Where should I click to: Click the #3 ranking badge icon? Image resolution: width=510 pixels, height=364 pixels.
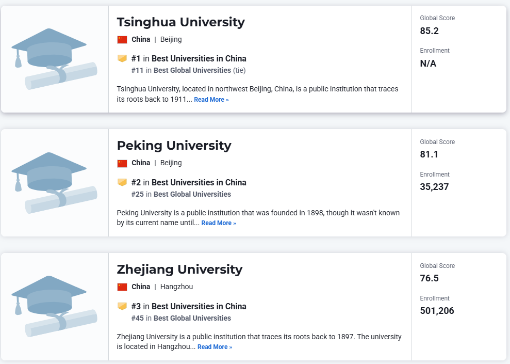tap(122, 306)
